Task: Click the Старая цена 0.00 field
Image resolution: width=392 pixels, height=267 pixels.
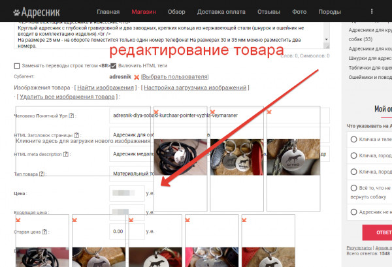Action: [x=127, y=232]
